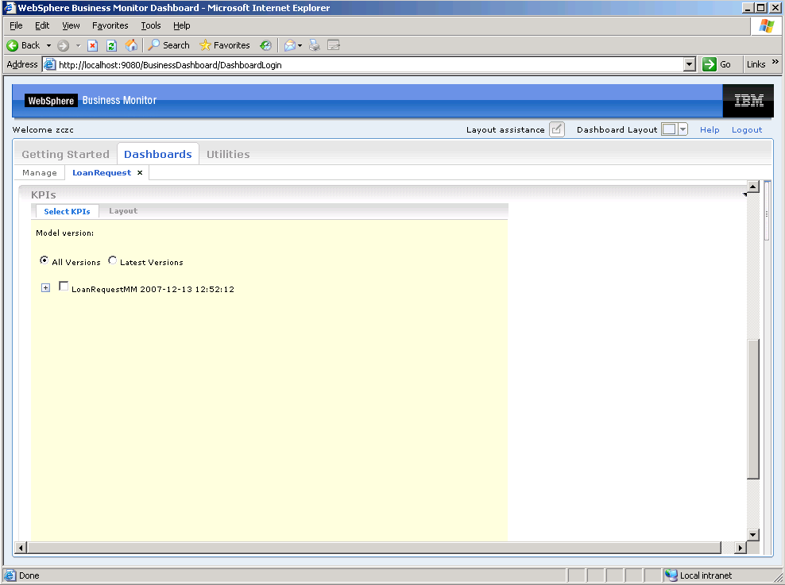Open the Dashboard Layout dropdown arrow
Image resolution: width=785 pixels, height=585 pixels.
pyautogui.click(x=683, y=129)
